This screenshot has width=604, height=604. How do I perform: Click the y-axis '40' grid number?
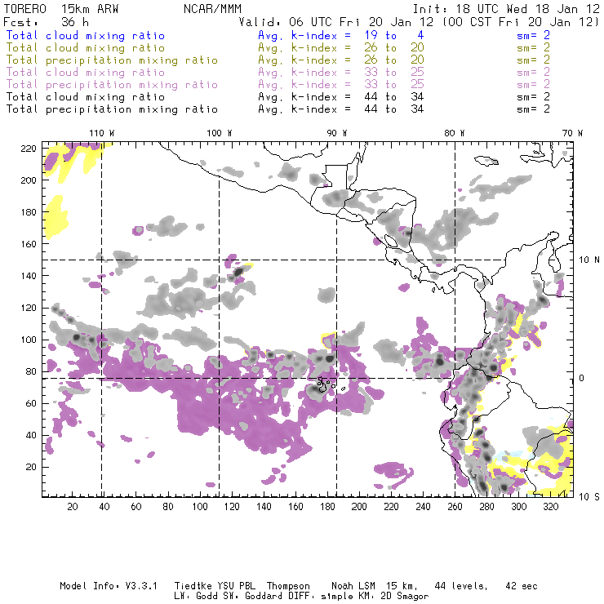(x=32, y=435)
